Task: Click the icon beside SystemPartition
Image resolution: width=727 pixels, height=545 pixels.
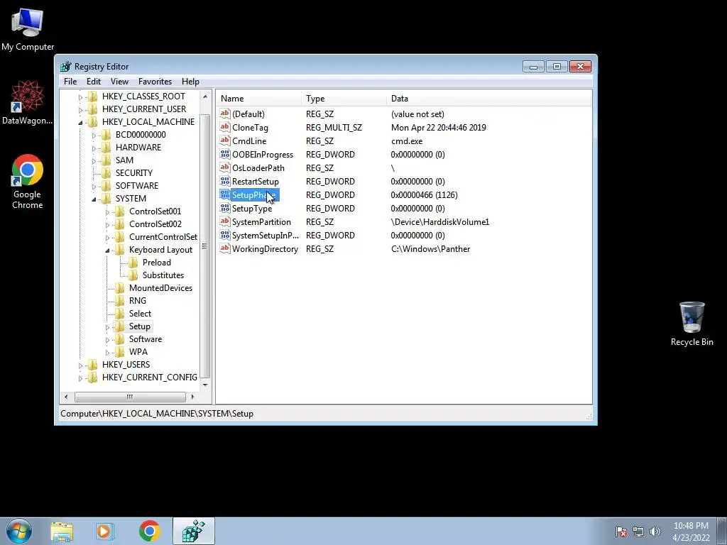Action: (225, 221)
